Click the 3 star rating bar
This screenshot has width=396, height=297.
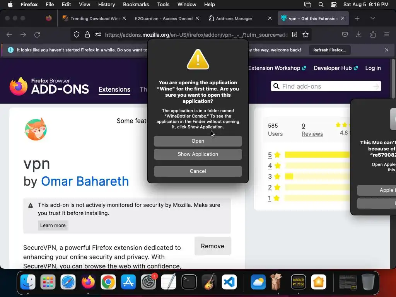[x=317, y=176]
